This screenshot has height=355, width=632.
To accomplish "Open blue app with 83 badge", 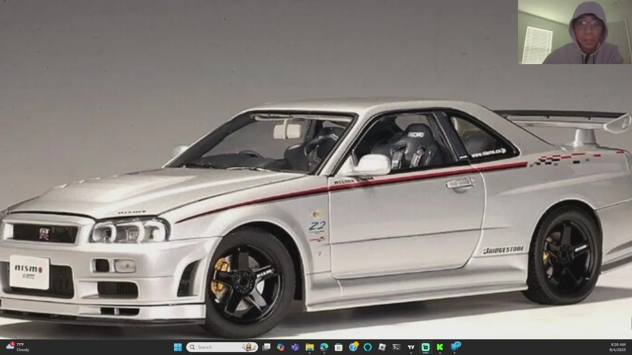I will 455,347.
